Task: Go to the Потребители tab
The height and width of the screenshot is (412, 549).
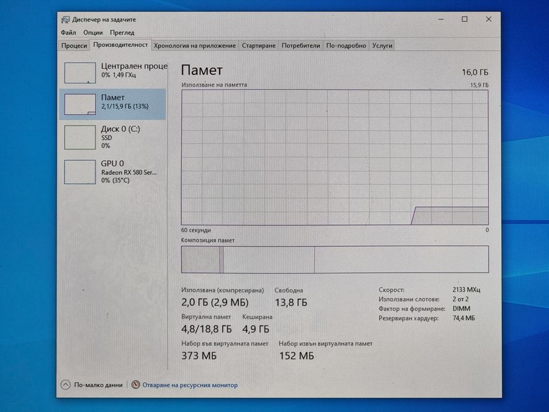Action: click(301, 45)
